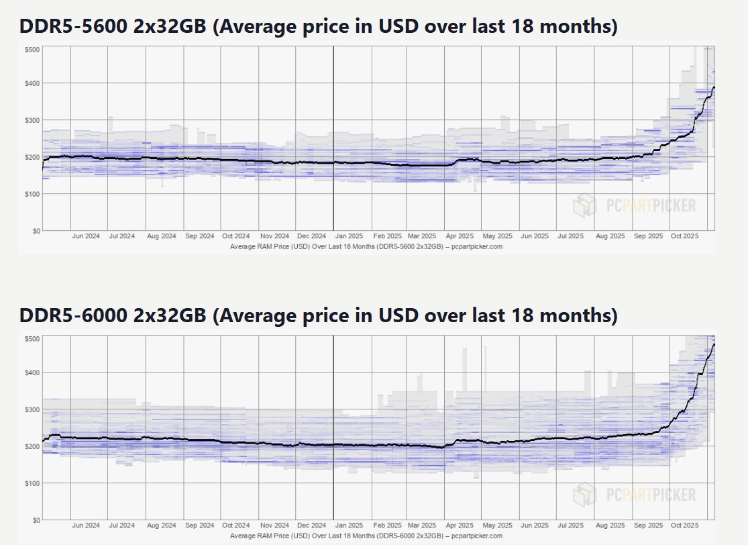Pick Apr 2025 label on DDR5-6000 chart

pos(460,526)
